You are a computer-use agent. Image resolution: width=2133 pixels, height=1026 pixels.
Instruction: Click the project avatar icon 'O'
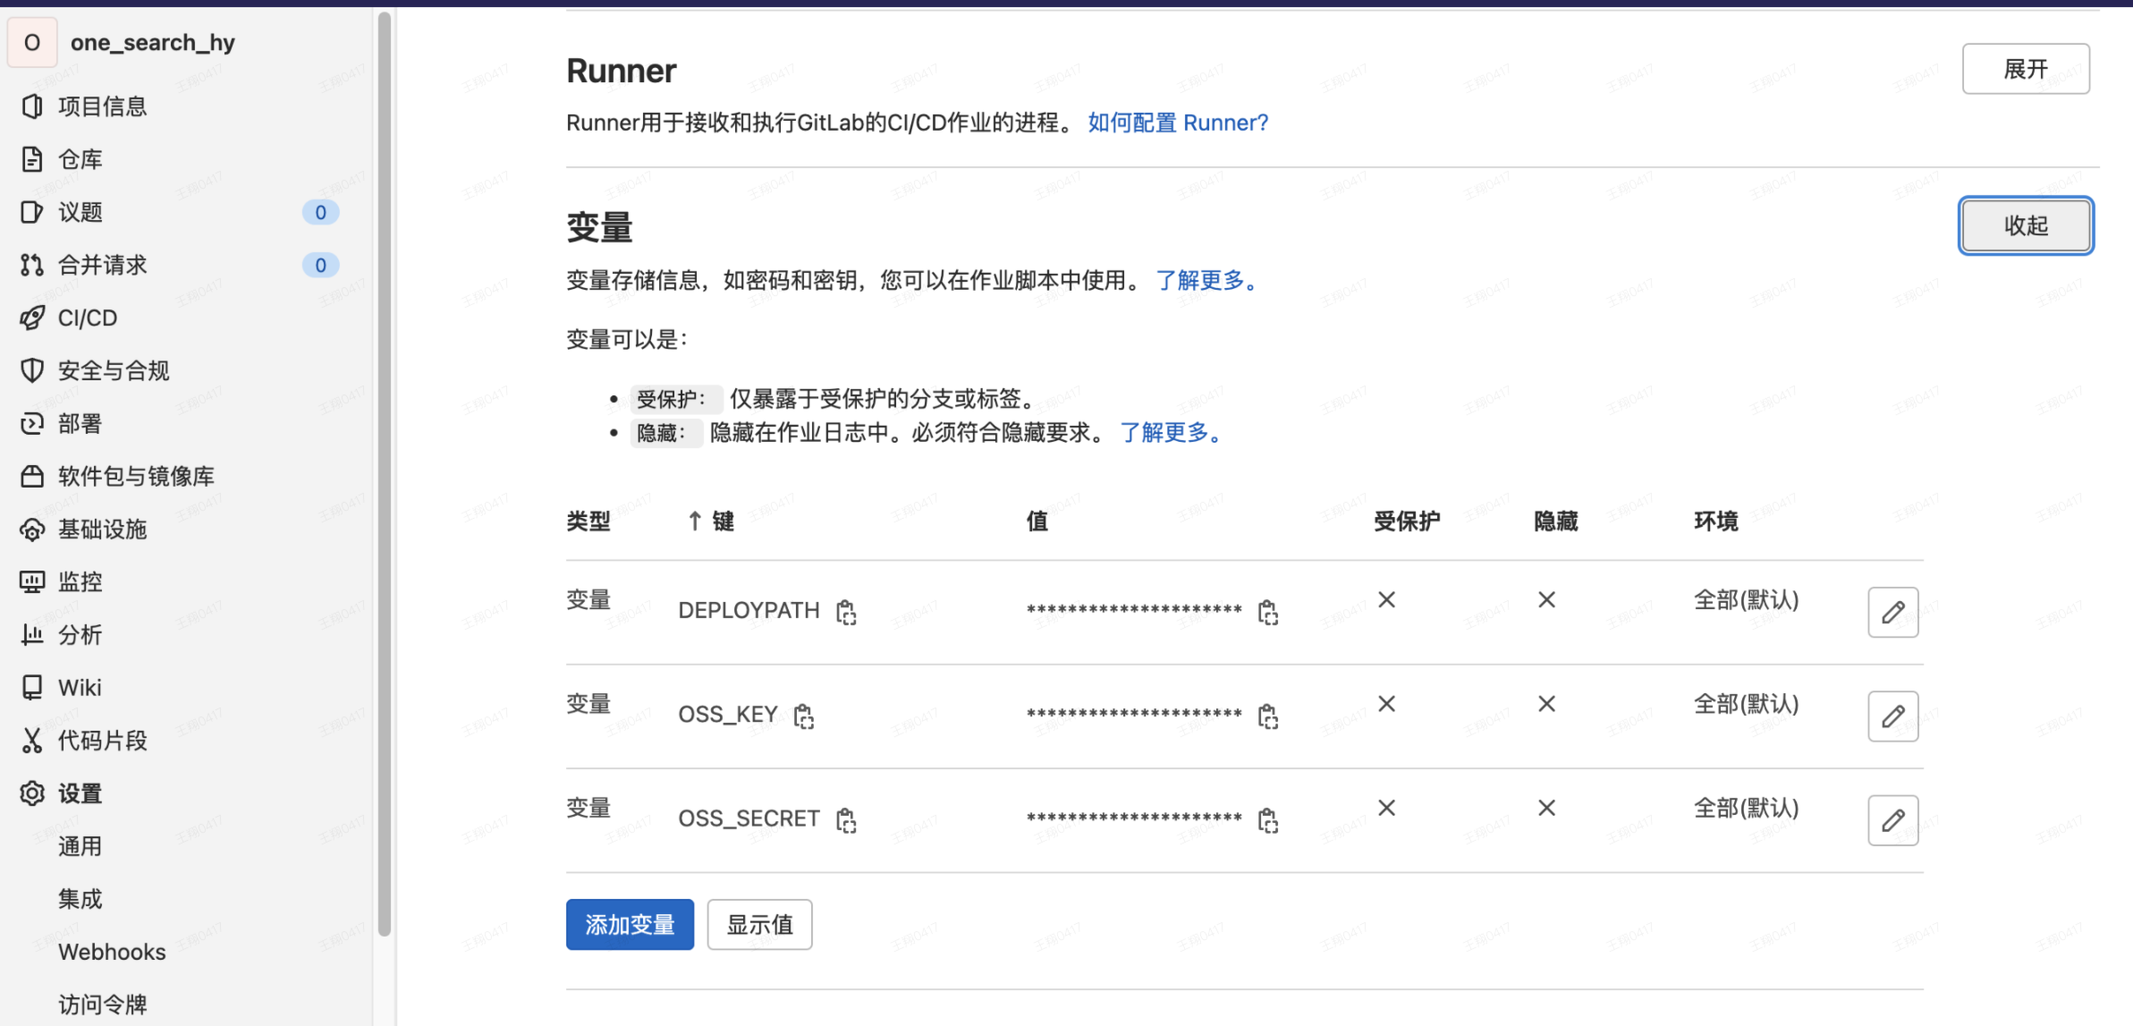tap(32, 42)
